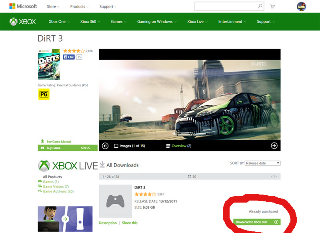Expand the Gaming on Windows menu
Image resolution: width=320 pixels, height=233 pixels.
pos(157,22)
